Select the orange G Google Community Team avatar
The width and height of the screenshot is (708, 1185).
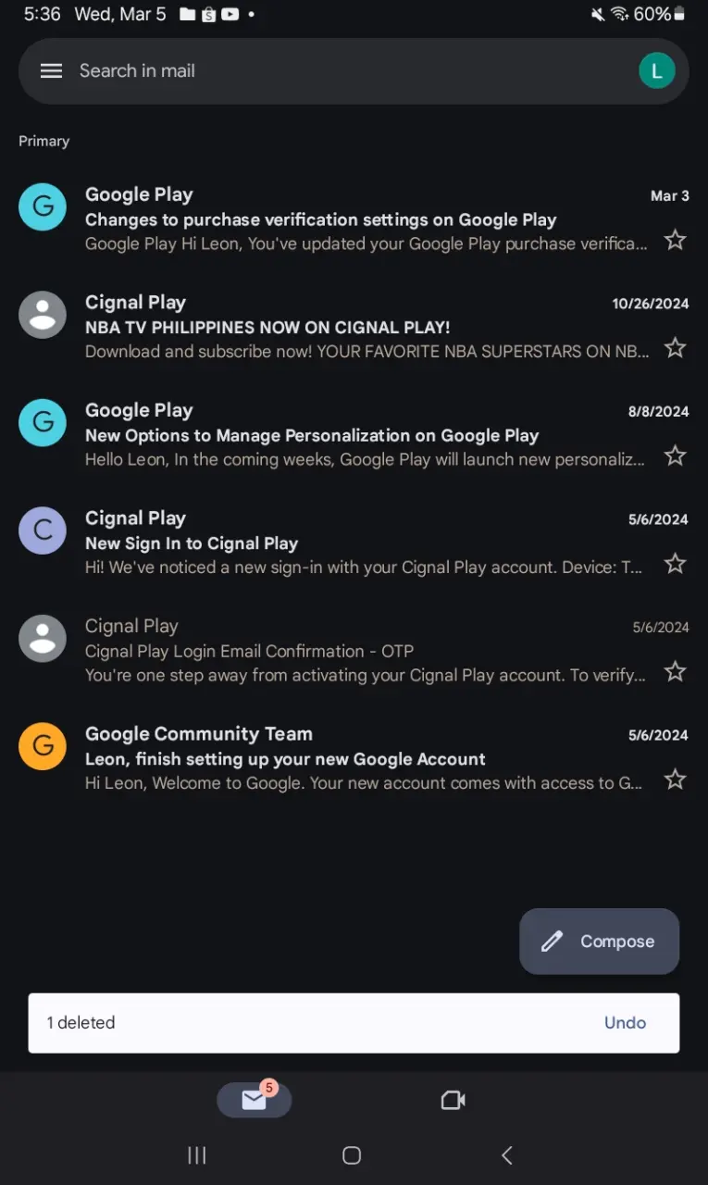pos(43,746)
